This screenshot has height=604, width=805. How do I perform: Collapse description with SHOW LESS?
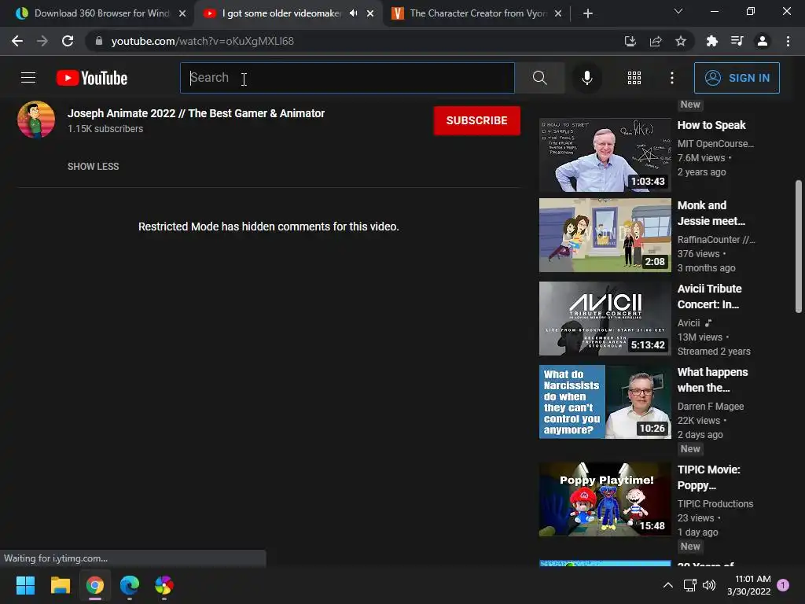[93, 167]
